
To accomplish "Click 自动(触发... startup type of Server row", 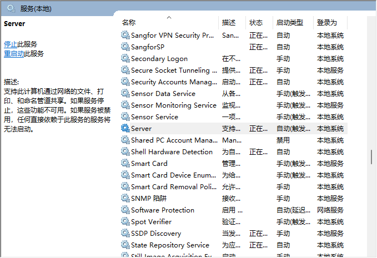I will coord(293,129).
